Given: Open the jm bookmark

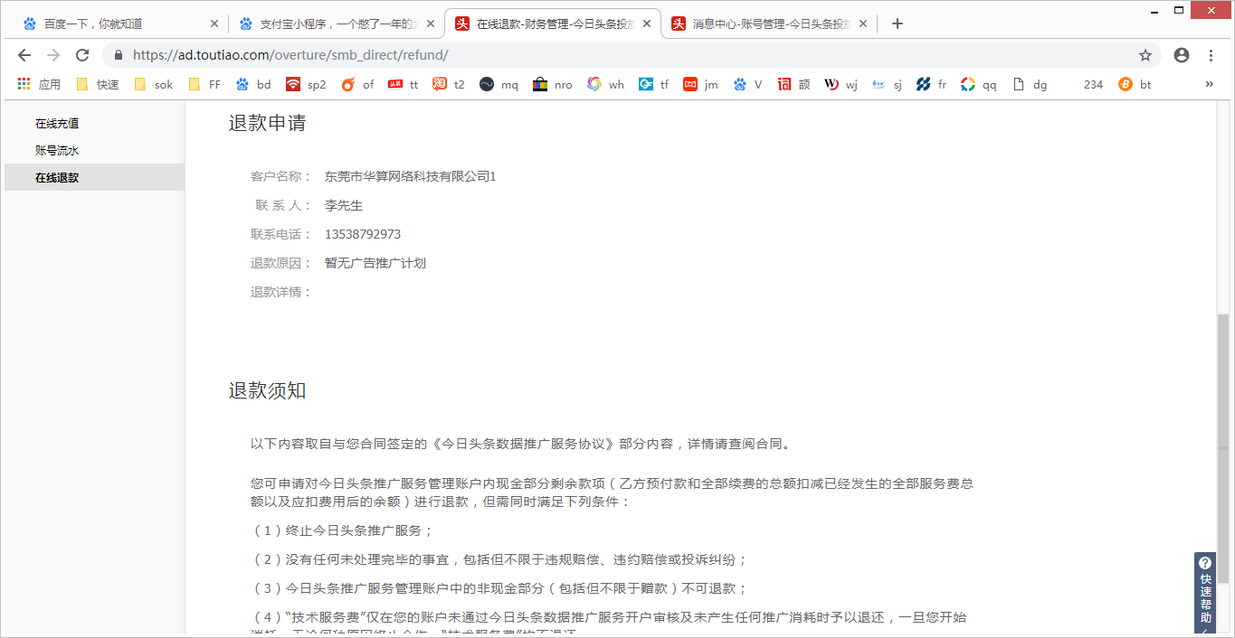Looking at the screenshot, I should [700, 84].
